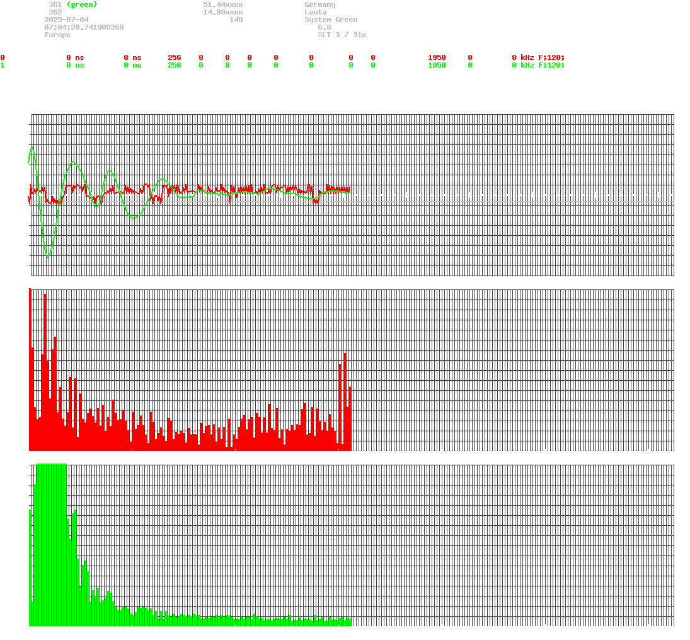Click the "Germany" country text
This screenshot has height=640, width=690.
tap(320, 5)
